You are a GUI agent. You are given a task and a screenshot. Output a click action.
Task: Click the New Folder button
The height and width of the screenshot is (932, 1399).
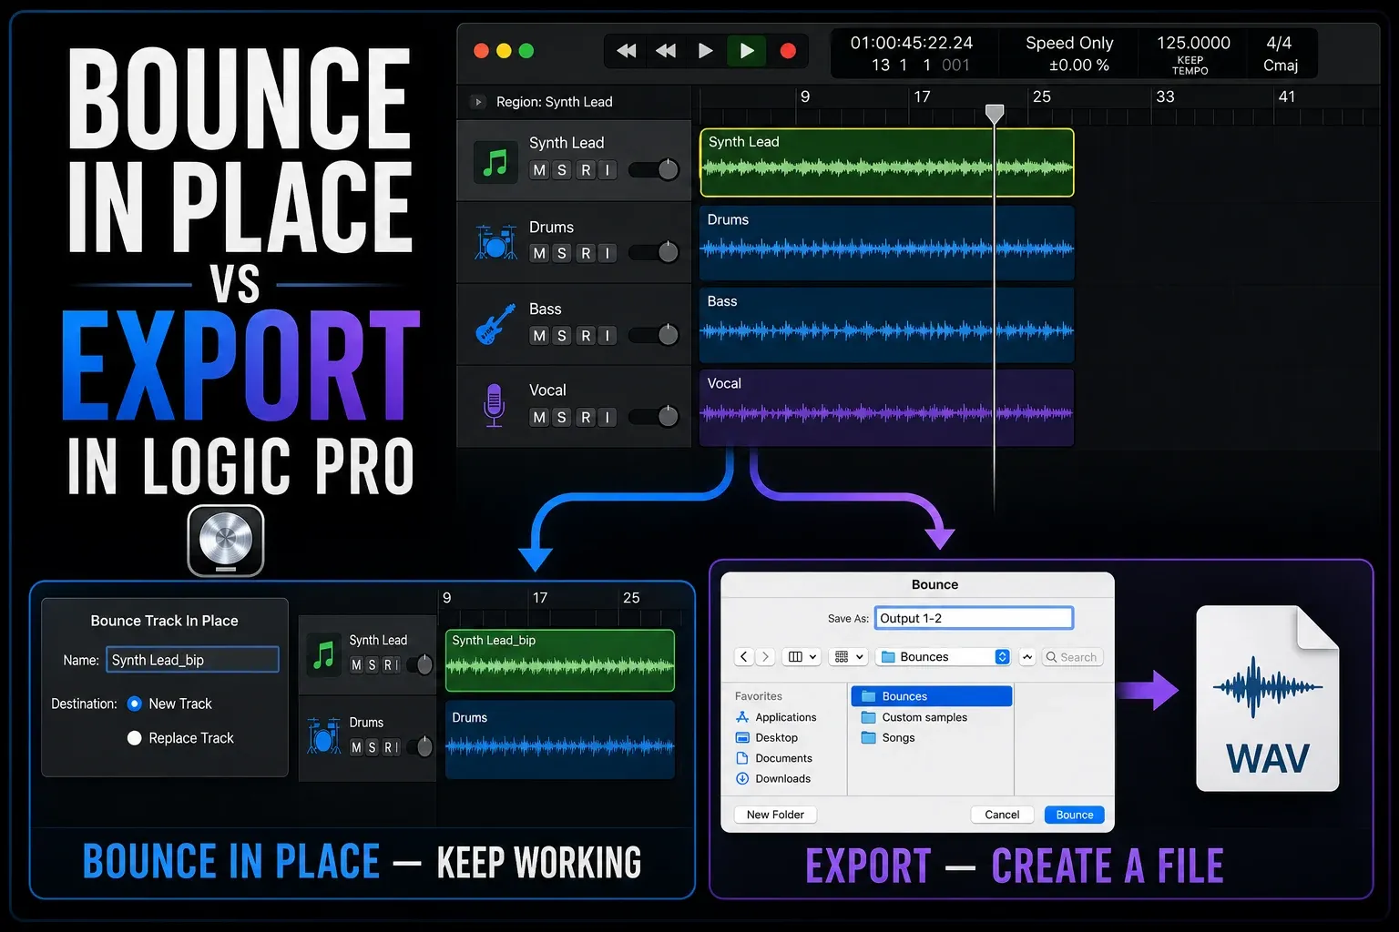[x=775, y=815]
